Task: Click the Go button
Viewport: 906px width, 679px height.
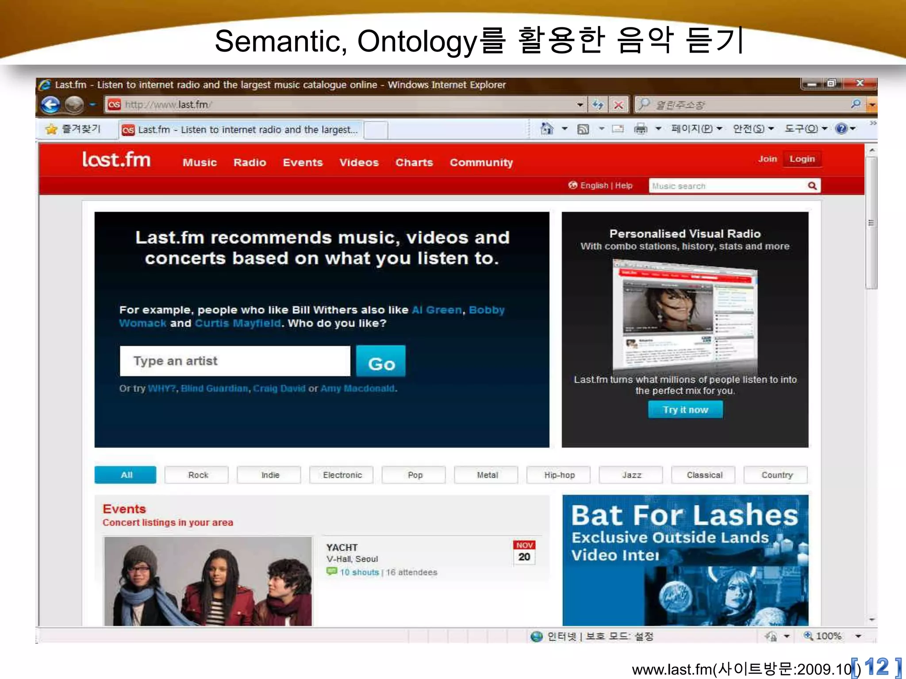Action: click(381, 361)
